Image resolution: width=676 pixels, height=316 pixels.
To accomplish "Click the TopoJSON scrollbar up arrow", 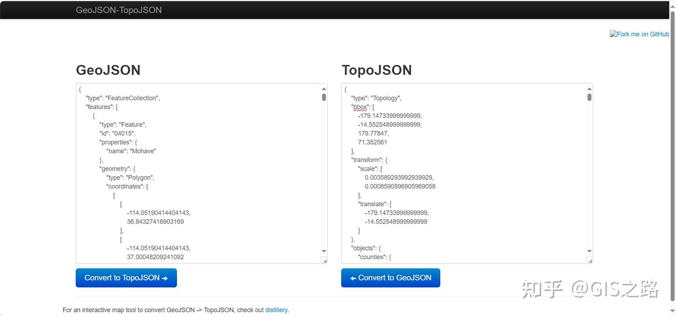I will point(589,89).
